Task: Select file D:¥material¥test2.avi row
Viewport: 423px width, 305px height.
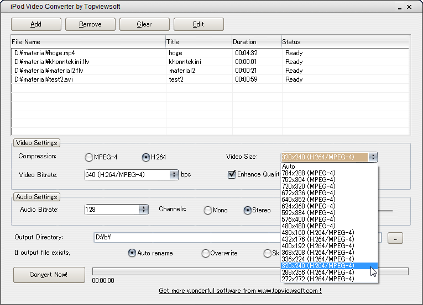Action: pos(210,79)
